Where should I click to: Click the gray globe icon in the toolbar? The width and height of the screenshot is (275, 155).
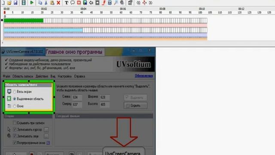(x=122, y=3)
